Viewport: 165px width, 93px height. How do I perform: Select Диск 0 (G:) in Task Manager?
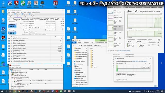tap(115, 22)
